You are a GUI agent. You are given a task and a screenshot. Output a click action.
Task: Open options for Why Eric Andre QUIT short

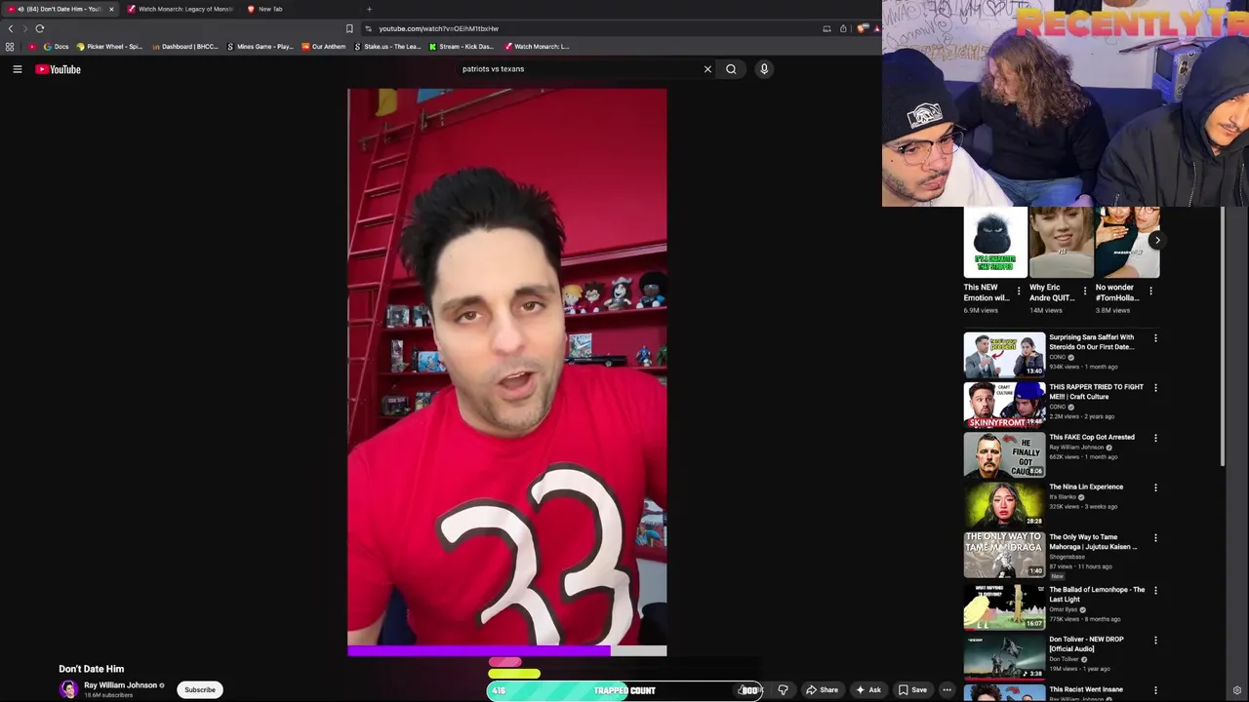tap(1085, 291)
